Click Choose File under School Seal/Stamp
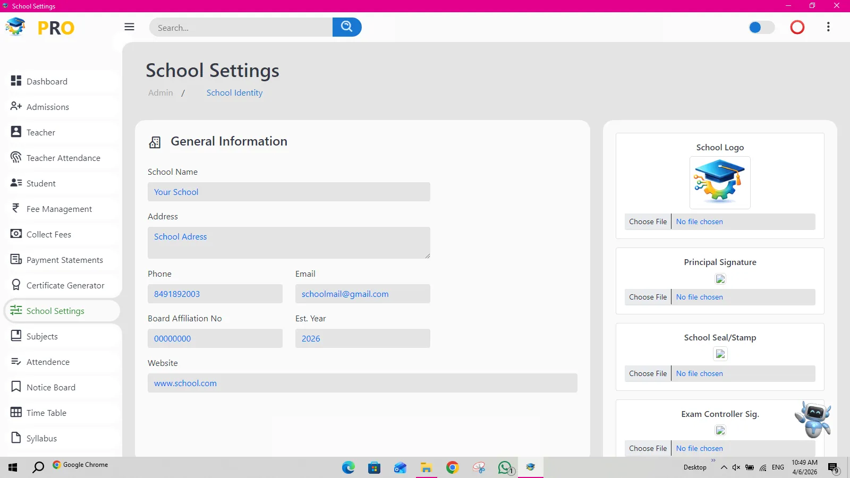The image size is (850, 478). tap(648, 373)
